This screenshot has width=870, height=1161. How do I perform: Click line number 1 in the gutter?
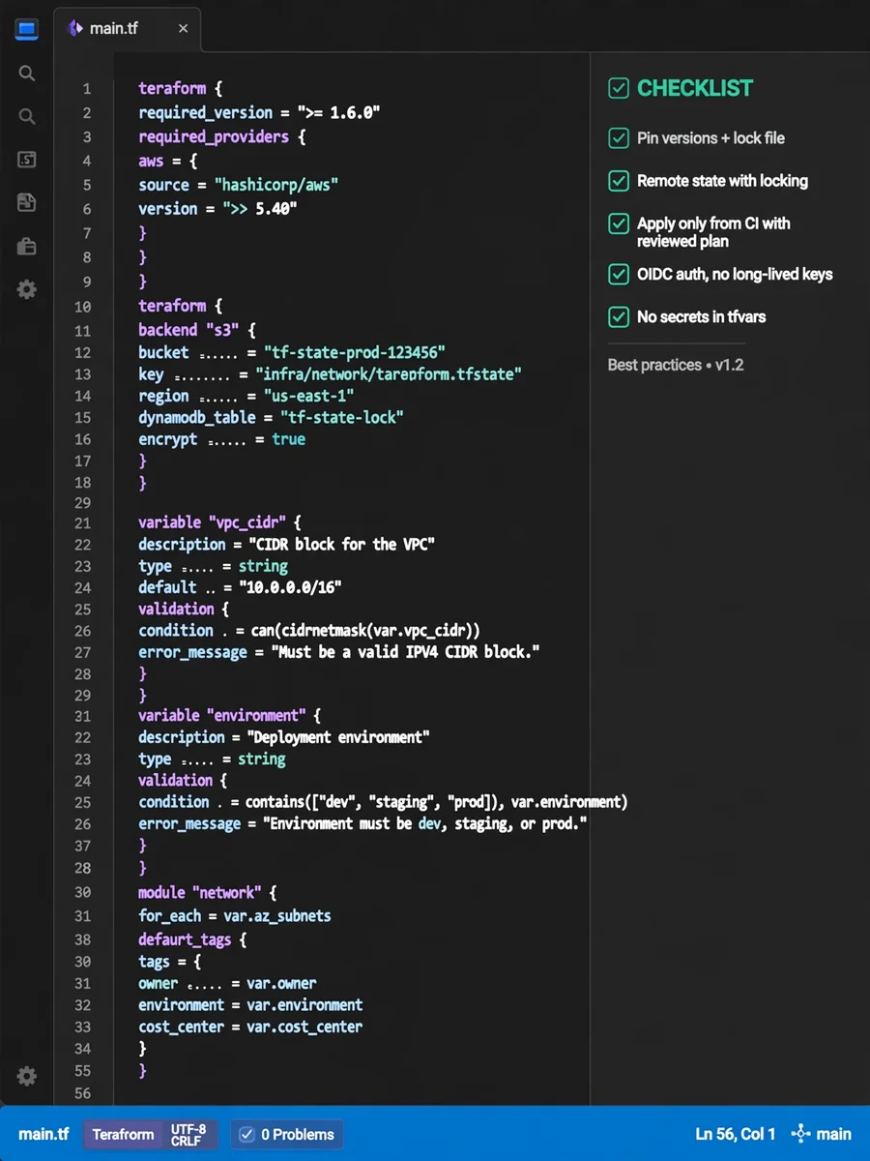(86, 89)
